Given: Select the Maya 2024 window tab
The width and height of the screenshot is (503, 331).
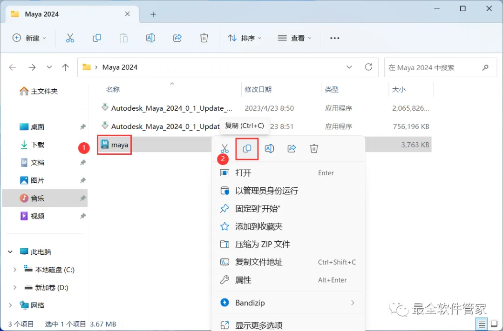Looking at the screenshot, I should point(73,14).
